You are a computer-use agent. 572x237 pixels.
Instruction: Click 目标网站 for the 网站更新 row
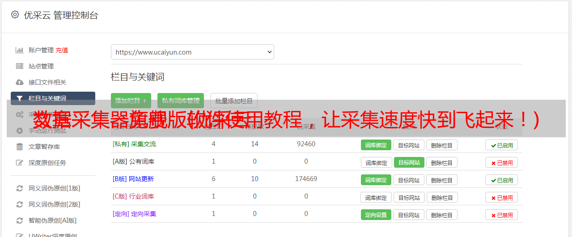(409, 180)
